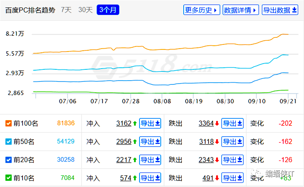This screenshot has height=187, width=304.
Task: Switch to the 7天 tab
Action: pos(66,10)
